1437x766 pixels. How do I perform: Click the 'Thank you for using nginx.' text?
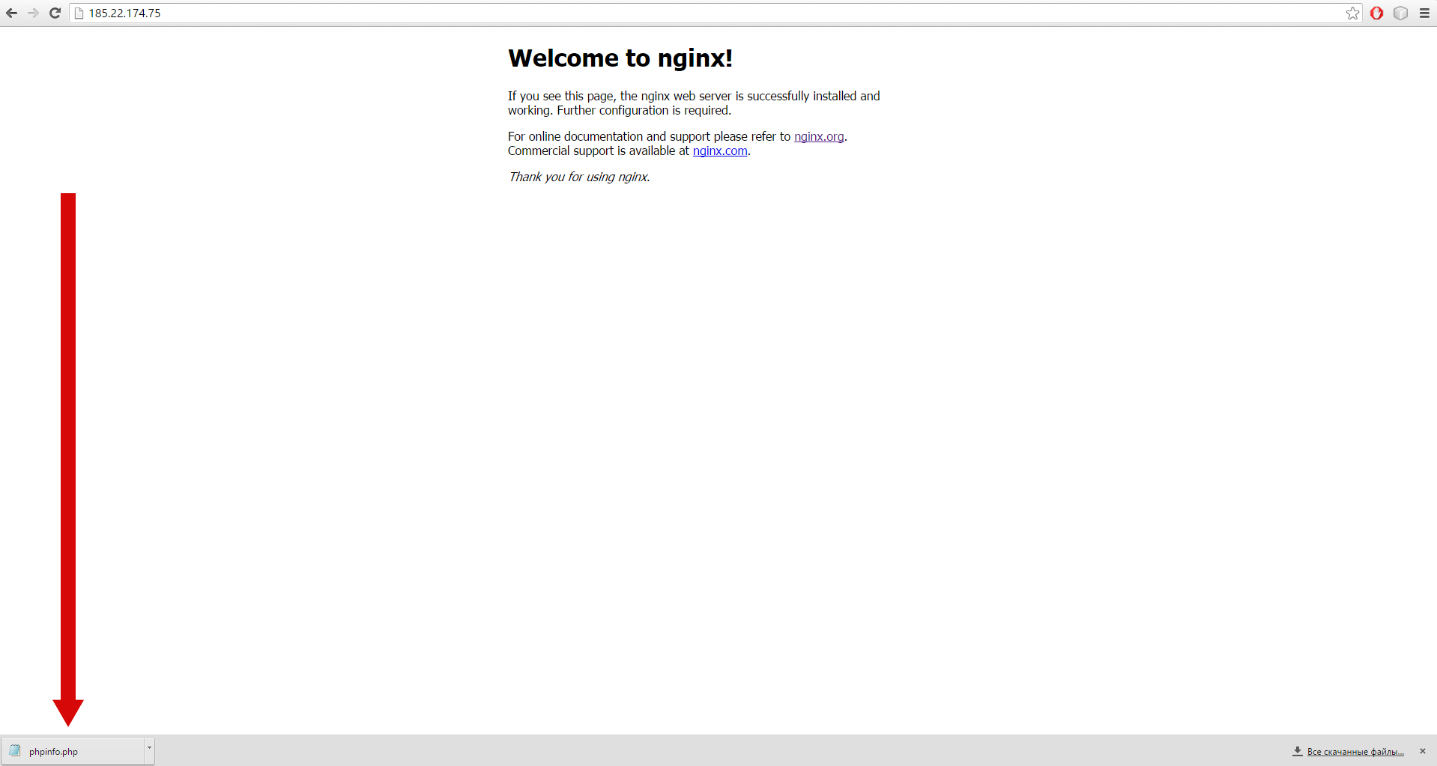[579, 177]
